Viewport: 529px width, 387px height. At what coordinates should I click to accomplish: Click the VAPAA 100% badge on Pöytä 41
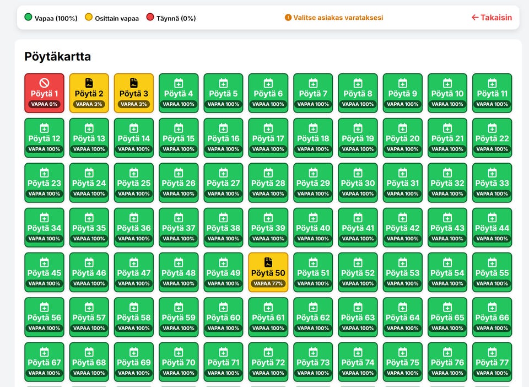(358, 239)
